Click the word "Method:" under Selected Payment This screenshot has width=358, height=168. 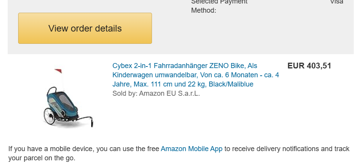pos(203,10)
